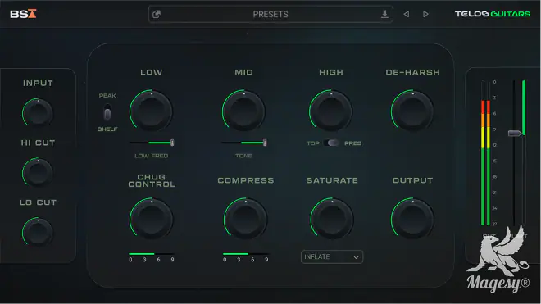541x304 pixels.
Task: Click the stereo output level meter
Action: [x=485, y=153]
